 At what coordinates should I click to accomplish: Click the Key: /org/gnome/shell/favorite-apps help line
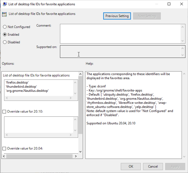point(114,91)
